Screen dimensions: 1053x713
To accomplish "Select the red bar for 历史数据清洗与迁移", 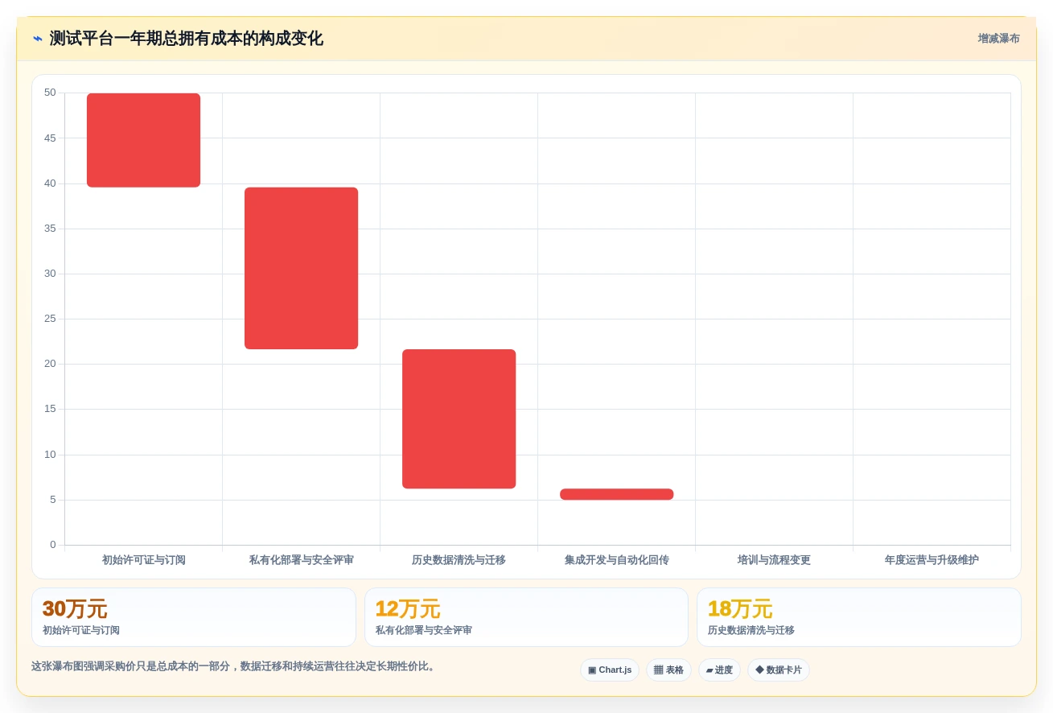I will [x=459, y=418].
